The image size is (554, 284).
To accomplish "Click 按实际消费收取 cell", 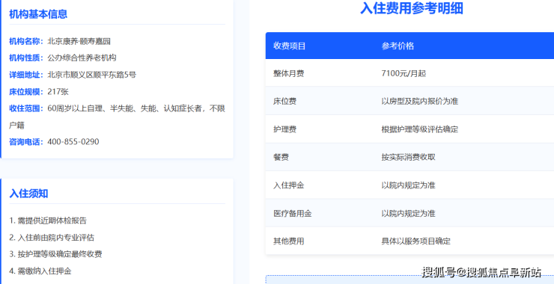I will click(x=408, y=158).
